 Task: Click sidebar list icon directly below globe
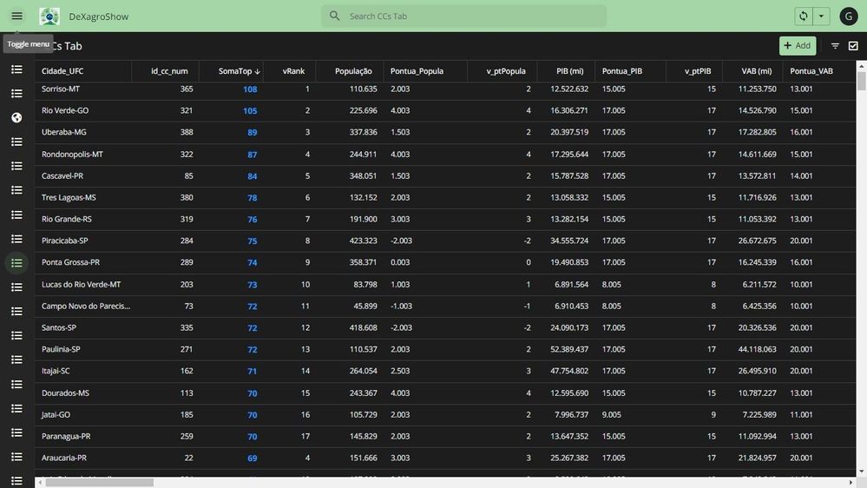click(16, 142)
